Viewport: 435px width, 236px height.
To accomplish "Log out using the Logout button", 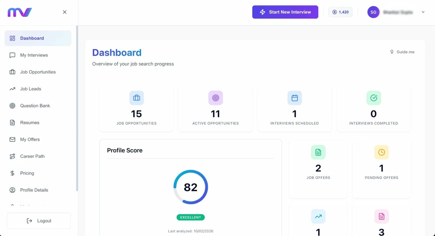I will tap(39, 221).
